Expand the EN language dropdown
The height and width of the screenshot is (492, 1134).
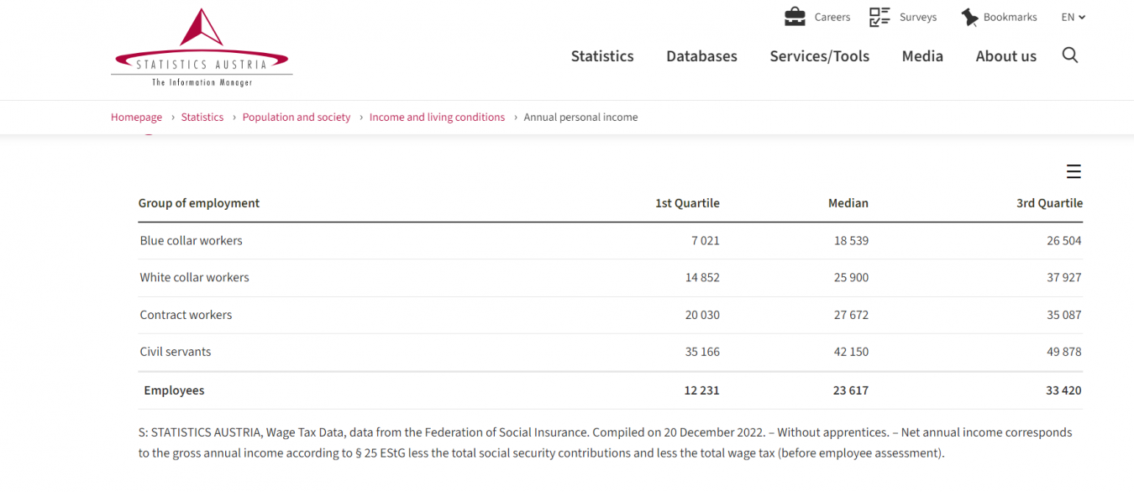click(x=1073, y=17)
